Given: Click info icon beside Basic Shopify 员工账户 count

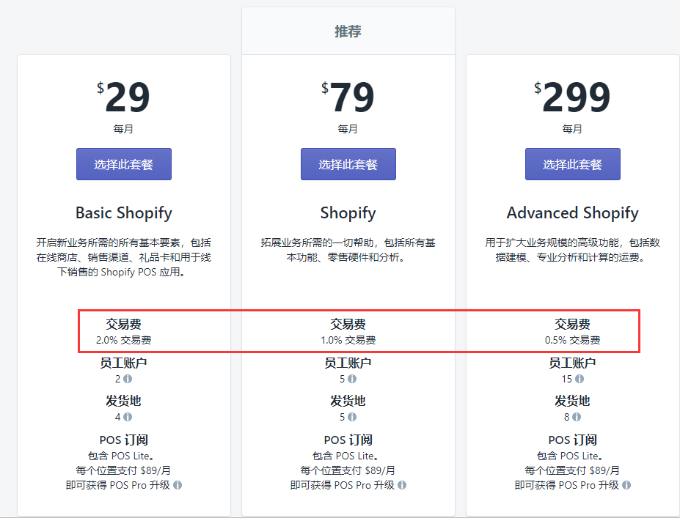Looking at the screenshot, I should click(x=128, y=380).
